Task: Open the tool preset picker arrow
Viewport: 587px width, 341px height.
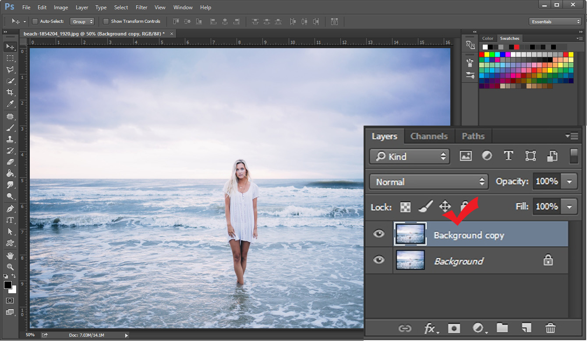Action: (x=25, y=21)
